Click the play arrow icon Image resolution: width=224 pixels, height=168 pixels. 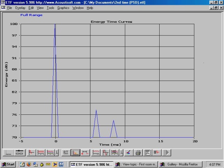tap(167, 153)
